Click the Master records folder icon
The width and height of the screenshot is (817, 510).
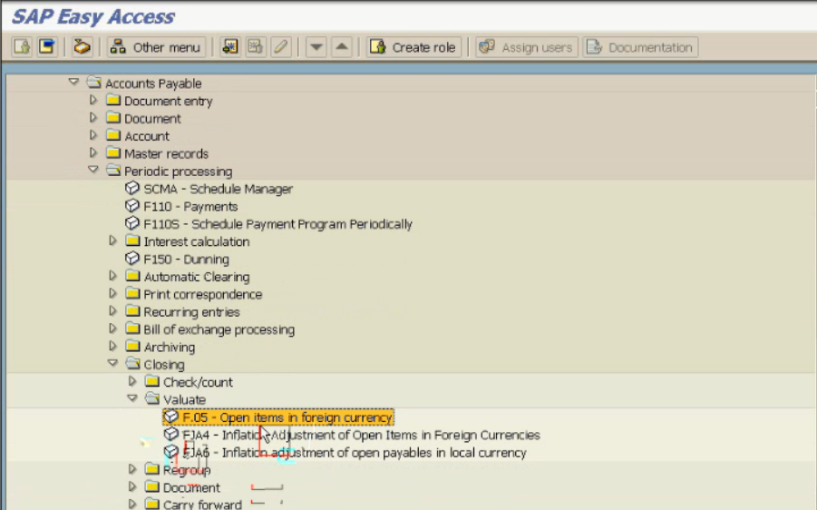tap(113, 152)
